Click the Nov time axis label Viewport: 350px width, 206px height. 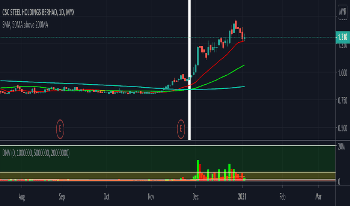click(x=151, y=197)
